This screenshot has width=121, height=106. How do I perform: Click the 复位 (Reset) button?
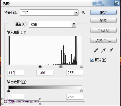[x=103, y=20]
